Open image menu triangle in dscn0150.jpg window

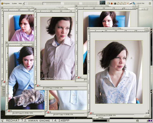(x=89, y=31)
